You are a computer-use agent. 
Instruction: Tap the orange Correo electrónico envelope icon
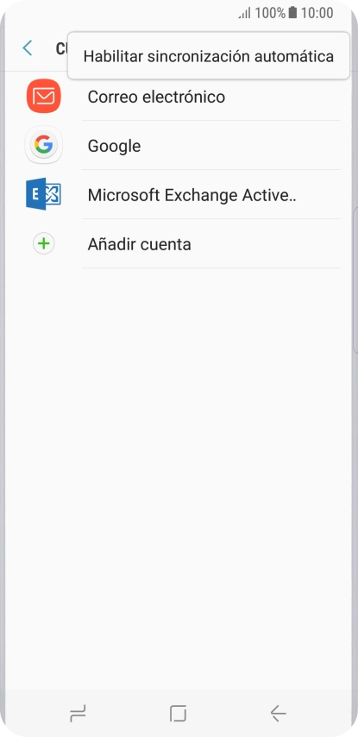[x=44, y=97]
